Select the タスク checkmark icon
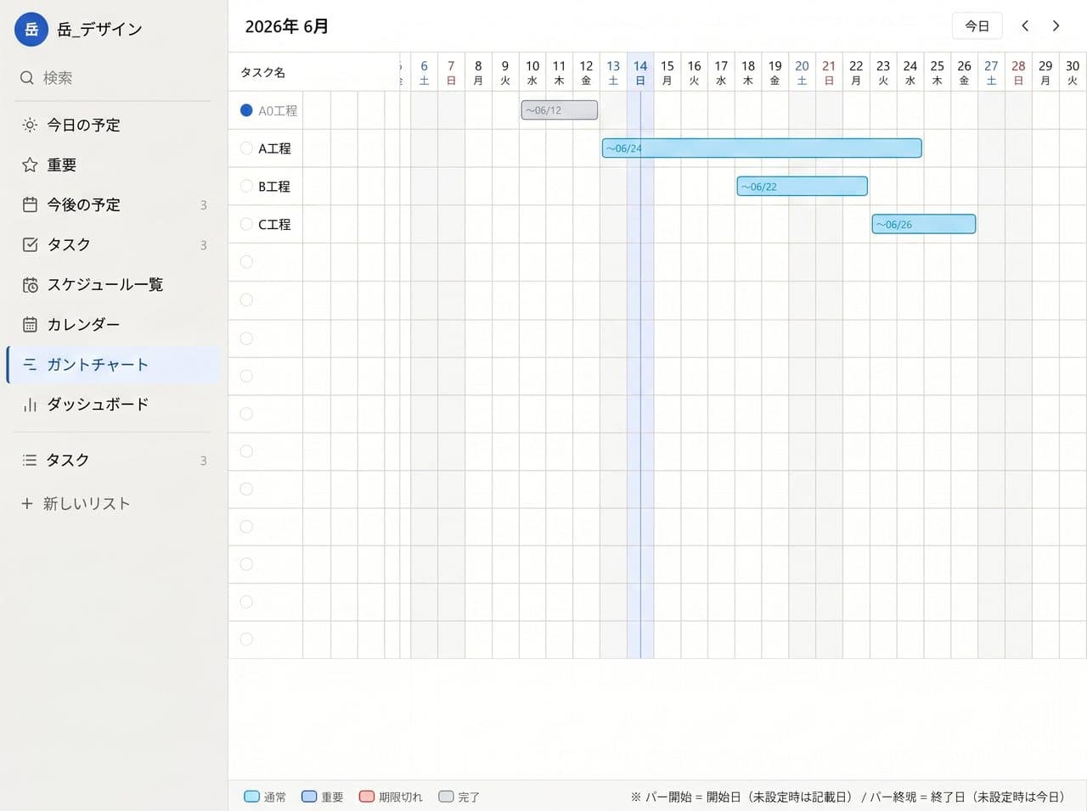The image size is (1087, 811). pos(30,244)
